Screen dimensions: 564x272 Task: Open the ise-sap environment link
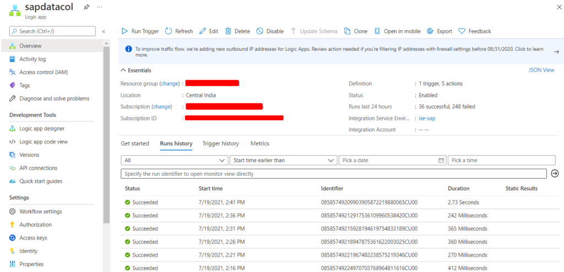(x=427, y=118)
